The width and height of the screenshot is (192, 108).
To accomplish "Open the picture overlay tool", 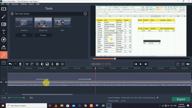I will (x=47, y=64).
